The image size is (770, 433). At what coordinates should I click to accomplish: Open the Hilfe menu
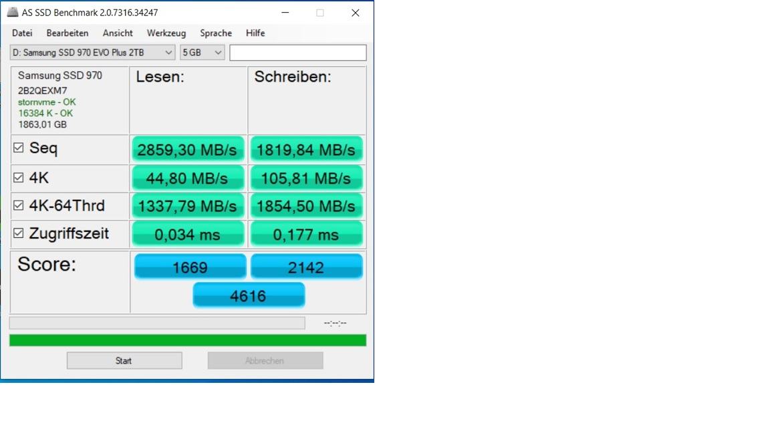pos(255,33)
